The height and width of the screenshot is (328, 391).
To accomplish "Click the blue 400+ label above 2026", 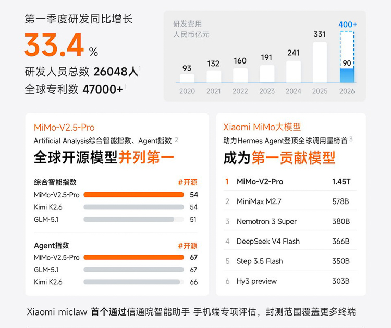I will pos(348,24).
